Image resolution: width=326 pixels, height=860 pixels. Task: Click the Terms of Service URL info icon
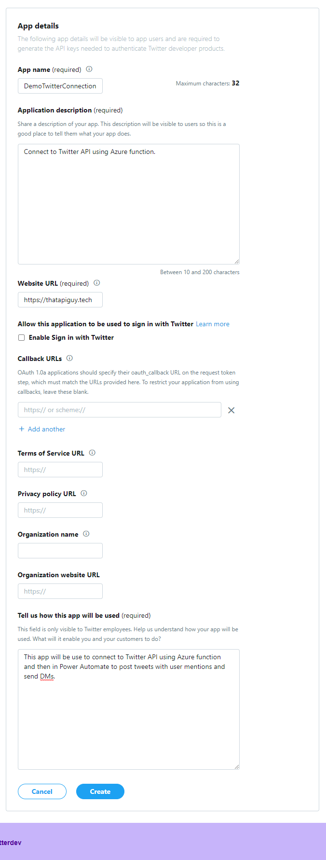tap(92, 453)
